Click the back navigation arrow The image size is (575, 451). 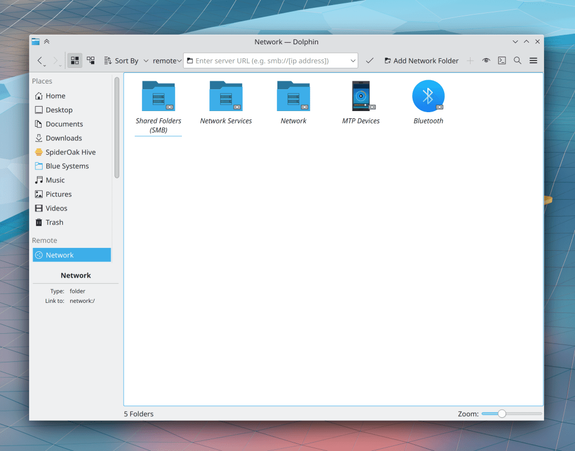click(x=40, y=61)
